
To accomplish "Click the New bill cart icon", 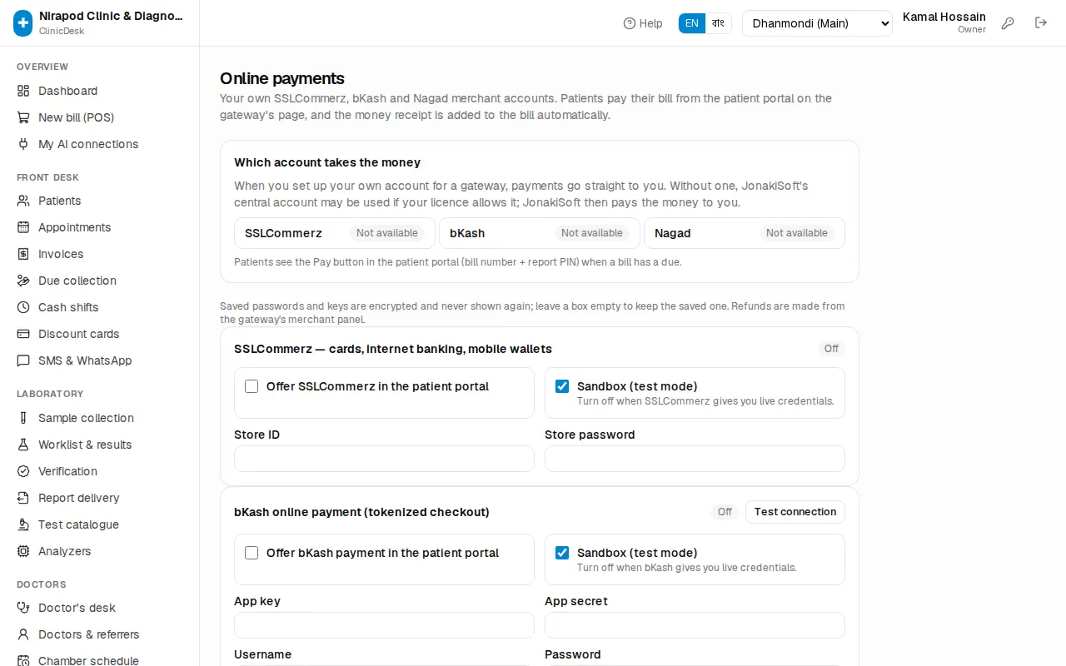I will tap(23, 117).
